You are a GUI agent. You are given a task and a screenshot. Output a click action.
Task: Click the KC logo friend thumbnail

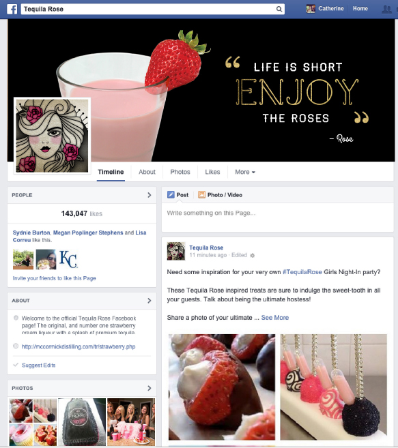pos(69,259)
